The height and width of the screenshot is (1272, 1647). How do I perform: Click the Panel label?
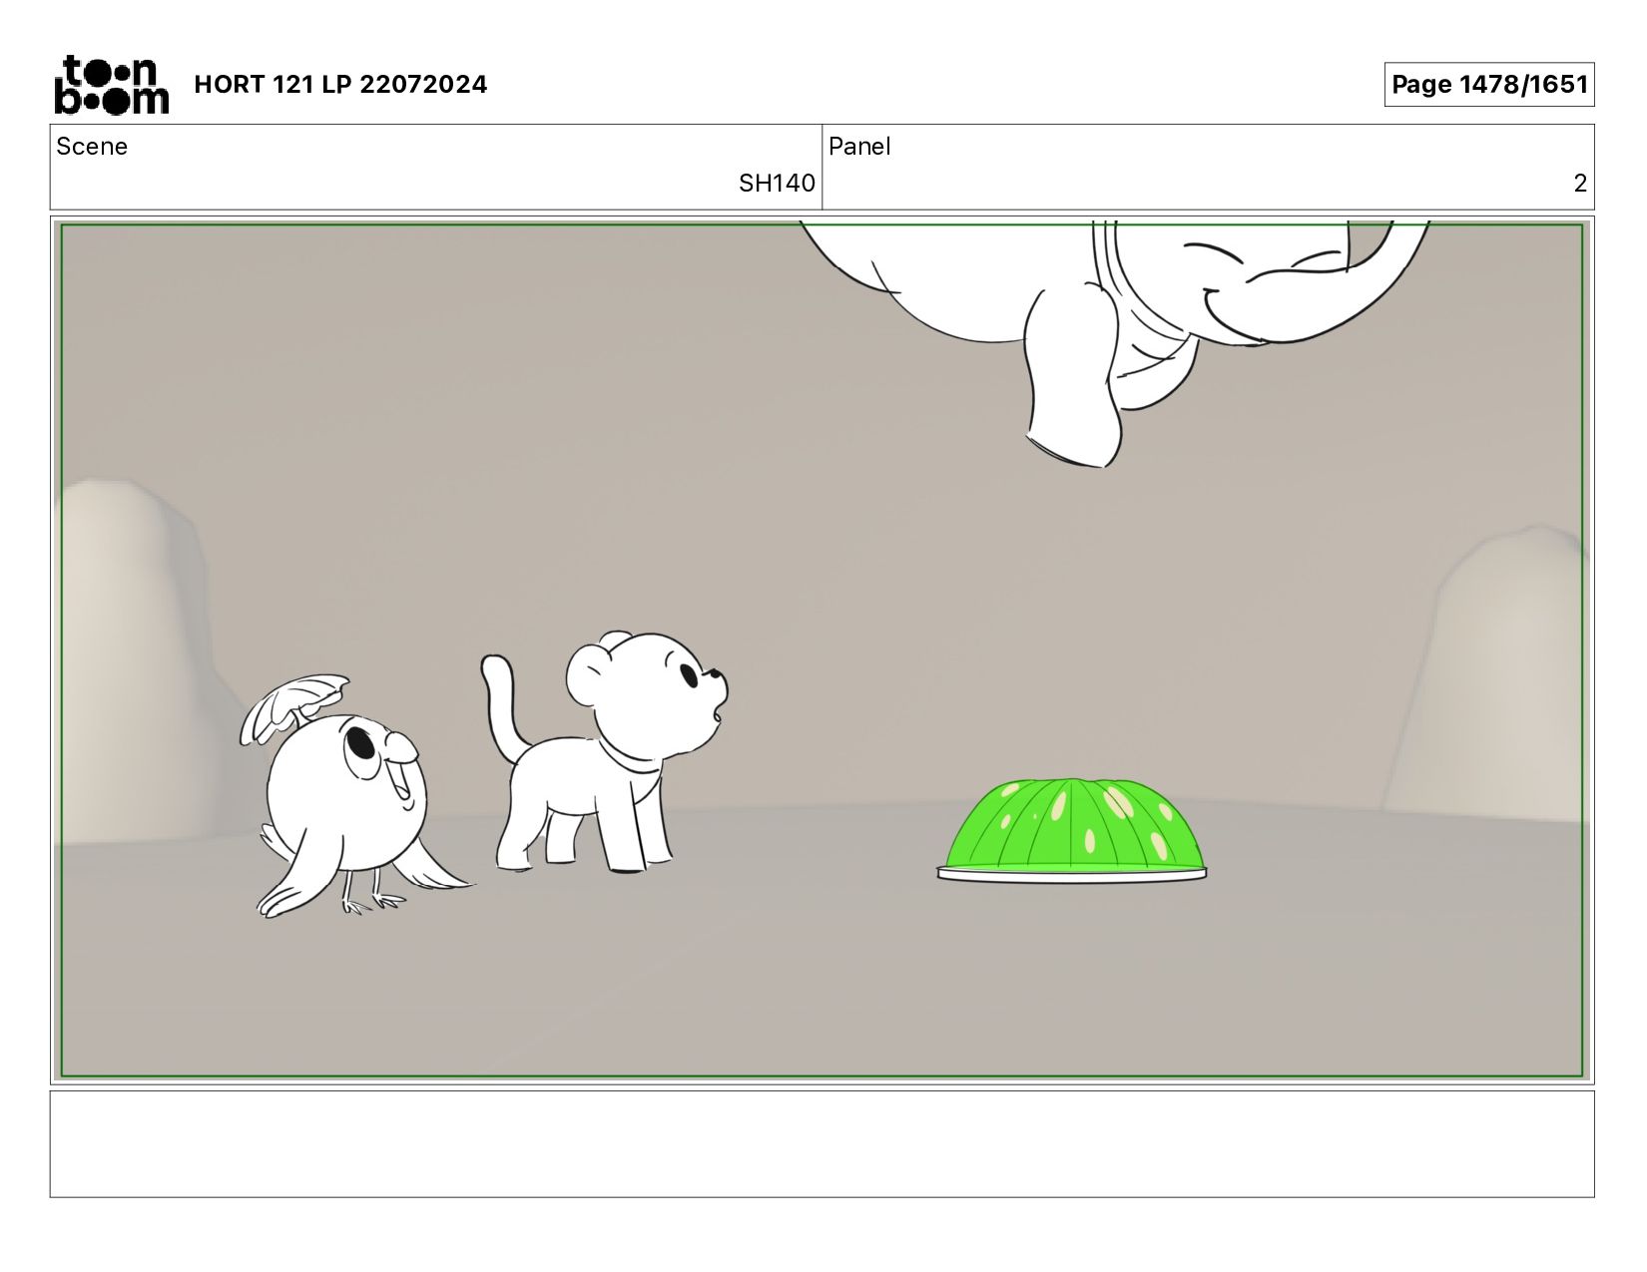(x=859, y=147)
